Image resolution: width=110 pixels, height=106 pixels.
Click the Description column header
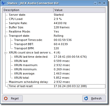coord(28,10)
